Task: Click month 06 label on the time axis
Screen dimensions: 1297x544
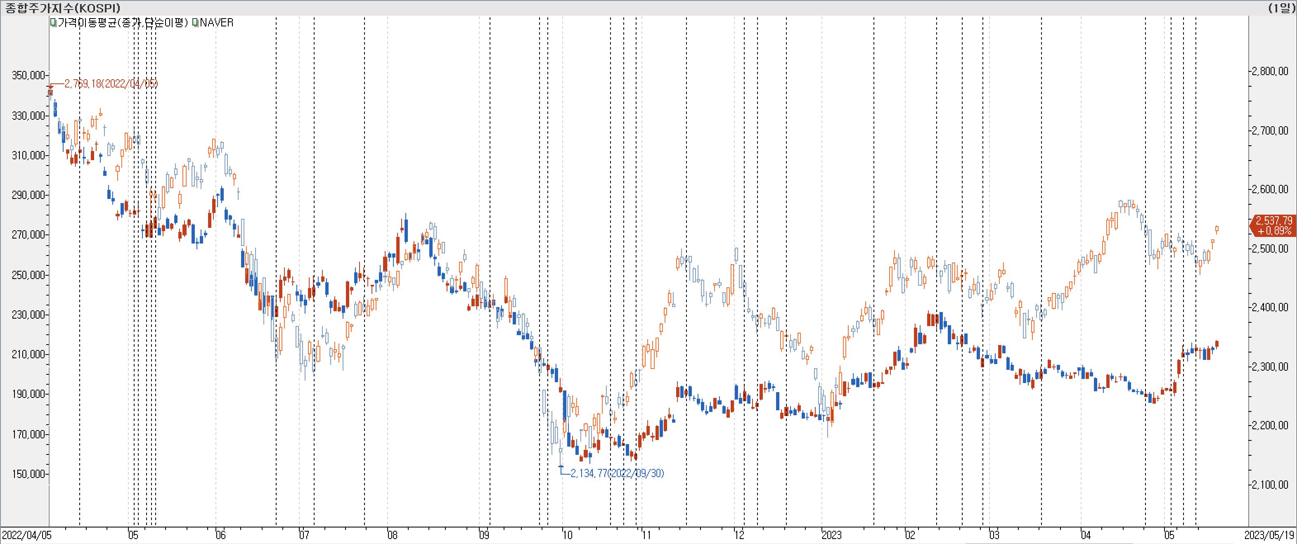Action: tap(220, 535)
